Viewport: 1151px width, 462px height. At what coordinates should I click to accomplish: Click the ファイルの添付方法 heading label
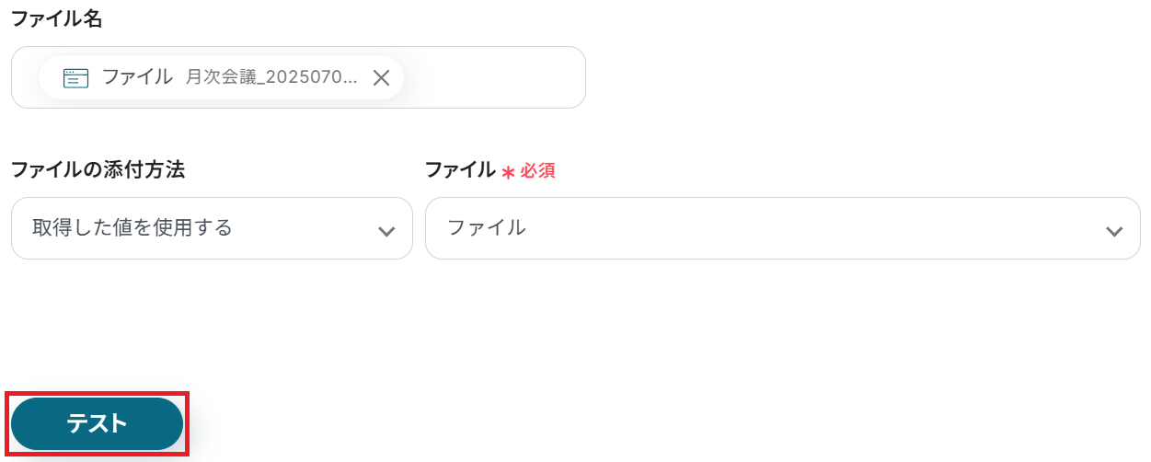pyautogui.click(x=98, y=170)
